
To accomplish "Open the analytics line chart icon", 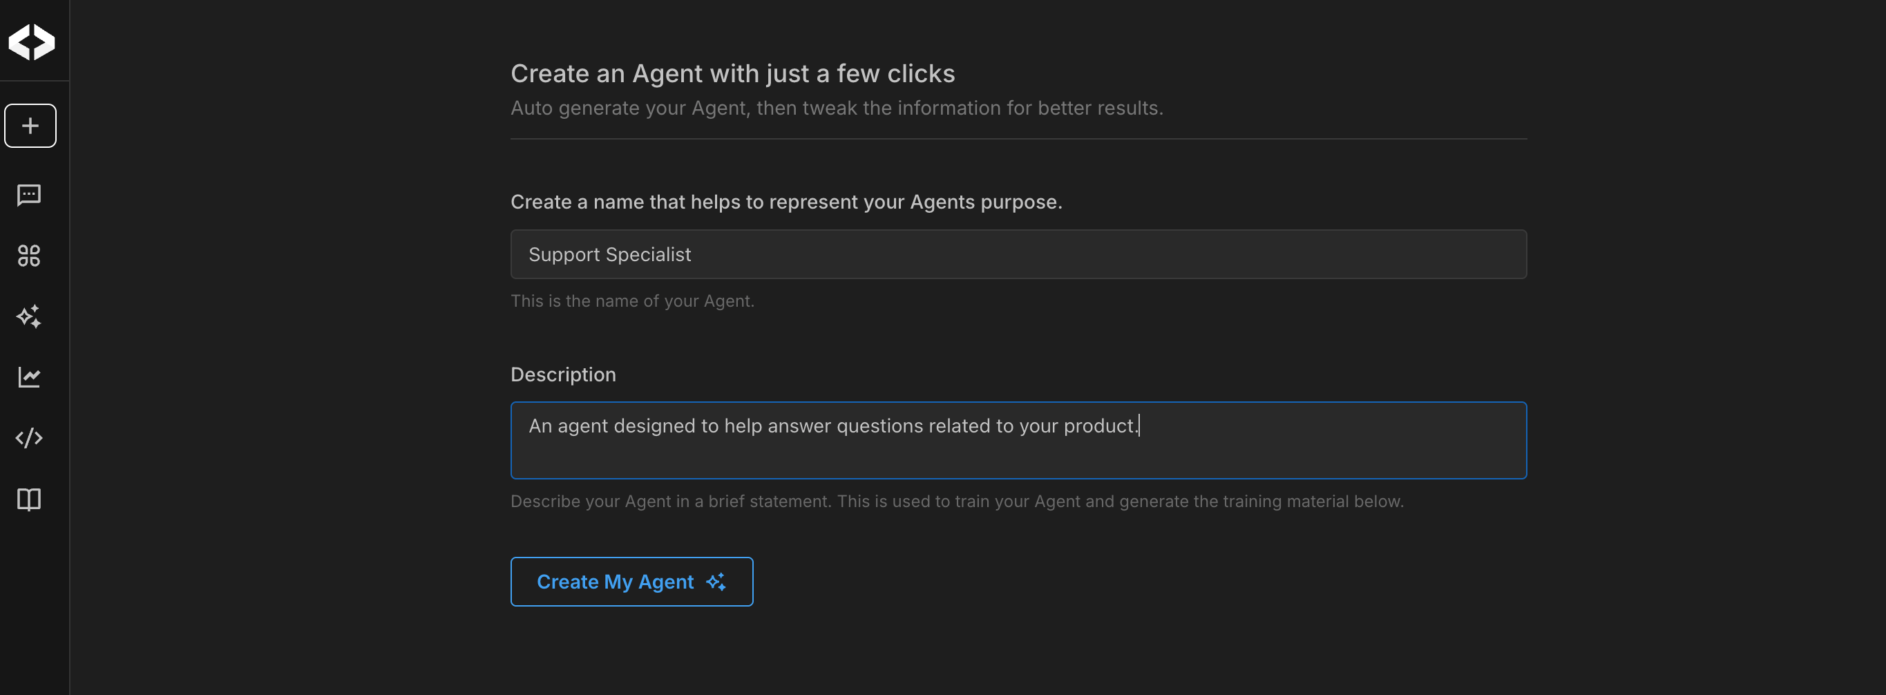I will point(29,377).
